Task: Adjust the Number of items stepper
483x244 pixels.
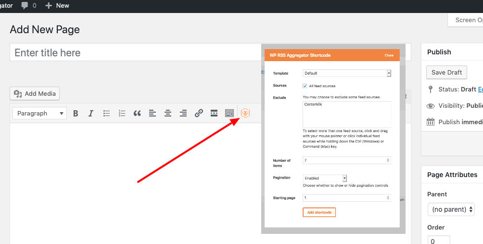Action: pos(388,160)
